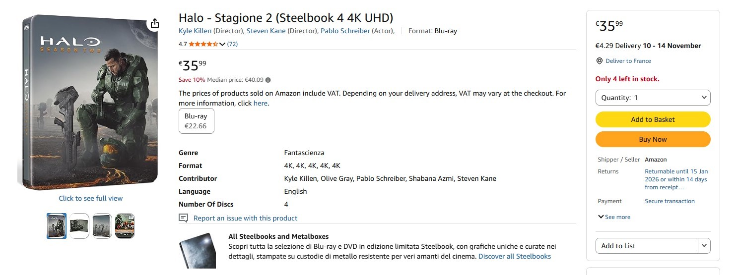Image resolution: width=737 pixels, height=275 pixels.
Task: Open the All Steelbooks promo image
Action: (x=197, y=251)
